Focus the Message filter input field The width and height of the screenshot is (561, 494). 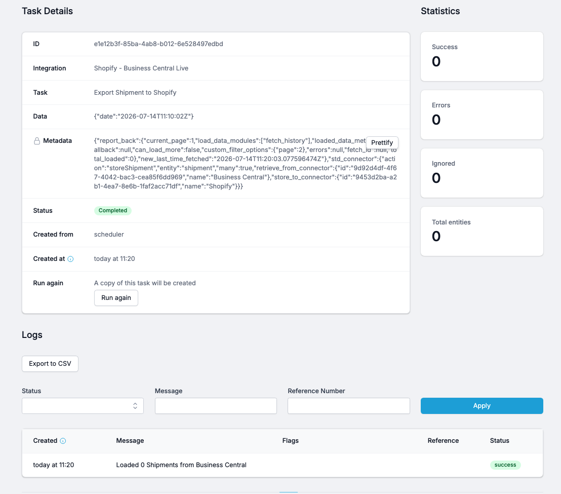[216, 406]
